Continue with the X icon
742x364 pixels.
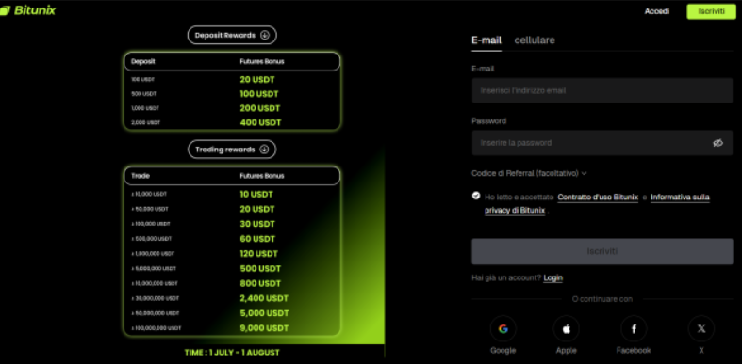click(x=701, y=328)
